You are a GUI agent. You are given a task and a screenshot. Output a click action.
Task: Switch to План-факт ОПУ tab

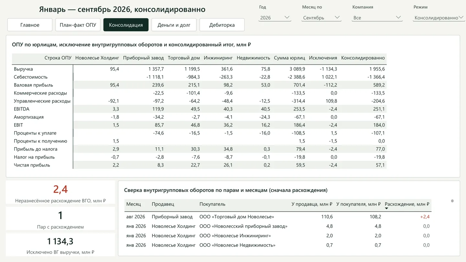click(x=78, y=25)
